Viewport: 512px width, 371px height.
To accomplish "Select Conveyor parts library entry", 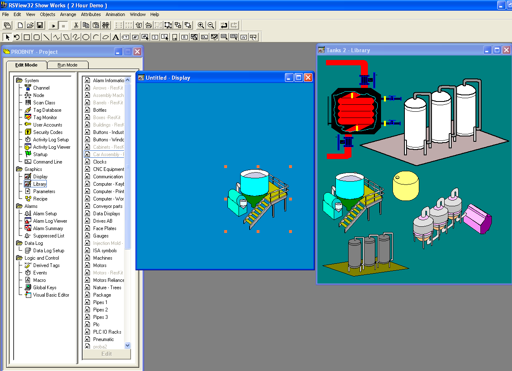I will pos(103,206).
